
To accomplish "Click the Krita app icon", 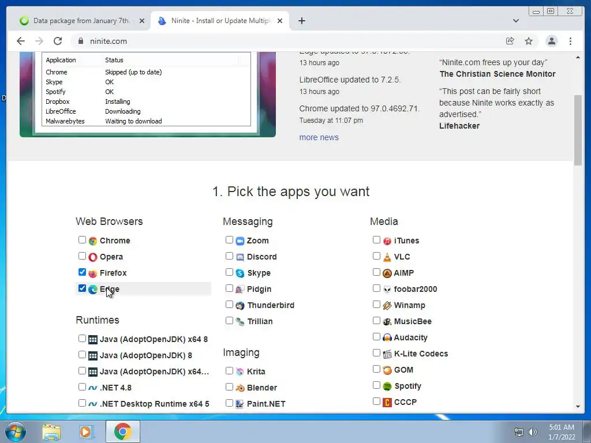I will pos(240,372).
